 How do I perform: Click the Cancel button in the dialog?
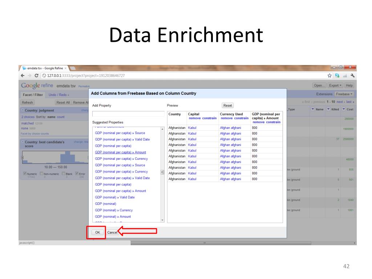tap(112, 232)
